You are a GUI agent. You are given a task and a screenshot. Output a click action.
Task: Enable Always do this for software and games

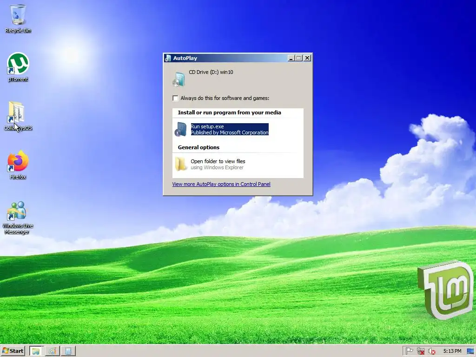175,98
